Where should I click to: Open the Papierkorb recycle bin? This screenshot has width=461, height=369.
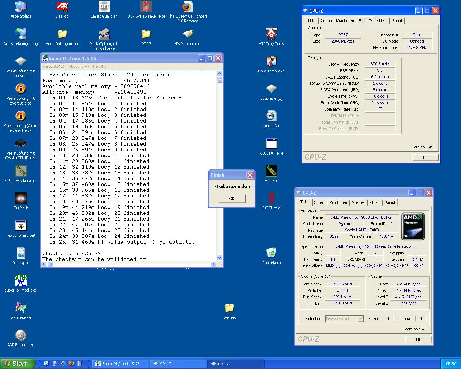tap(271, 256)
